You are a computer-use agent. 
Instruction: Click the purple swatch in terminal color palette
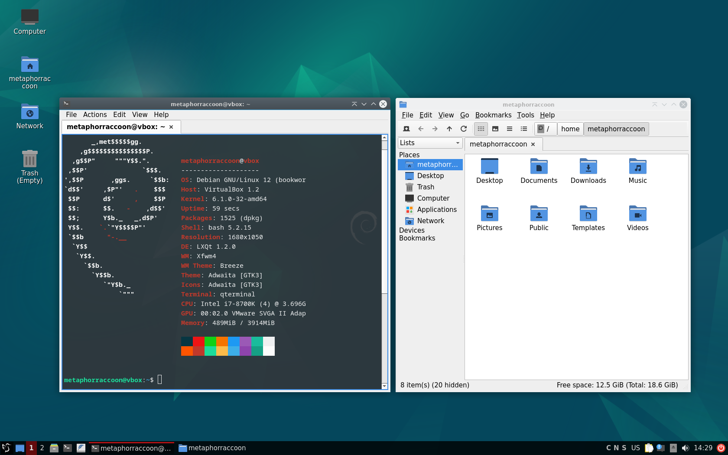click(245, 341)
